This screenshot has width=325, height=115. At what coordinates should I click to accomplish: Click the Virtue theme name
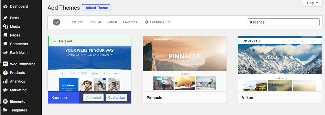pyautogui.click(x=247, y=97)
